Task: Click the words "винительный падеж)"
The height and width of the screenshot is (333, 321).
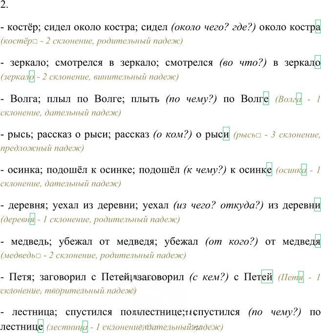Action: pyautogui.click(x=136, y=77)
